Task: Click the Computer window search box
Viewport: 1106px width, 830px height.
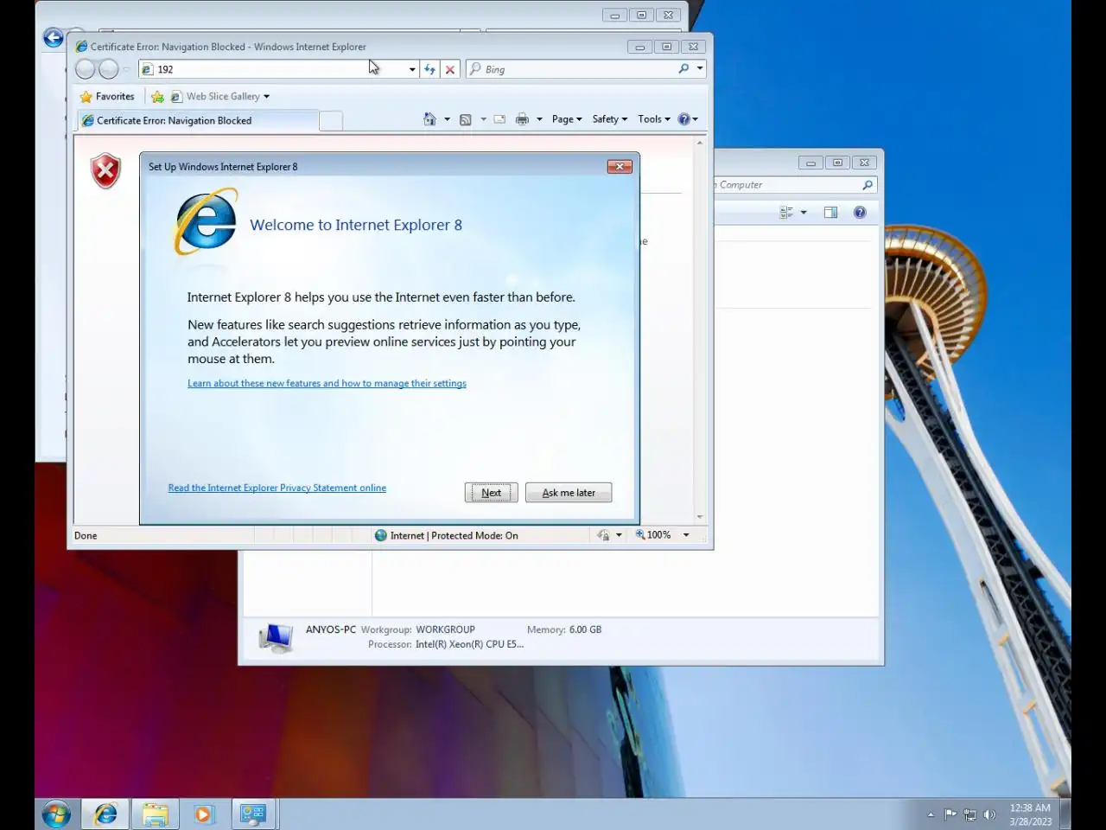Action: click(795, 185)
